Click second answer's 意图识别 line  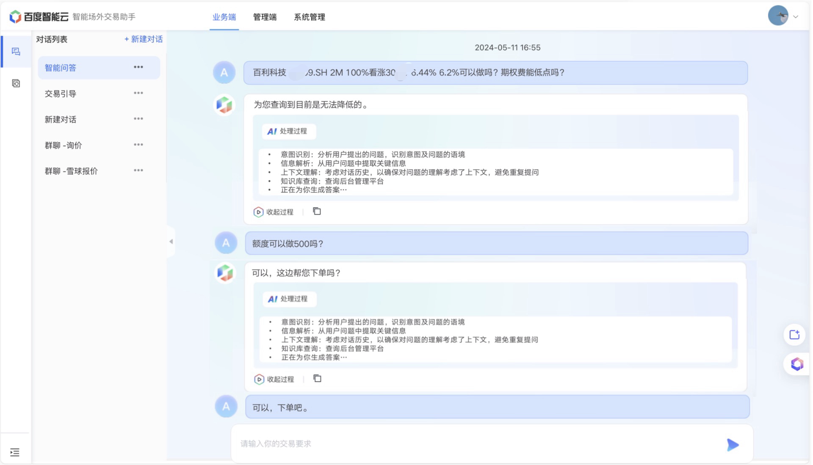pos(373,322)
